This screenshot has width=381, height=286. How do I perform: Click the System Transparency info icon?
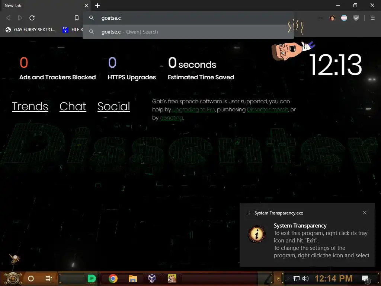pos(257,235)
